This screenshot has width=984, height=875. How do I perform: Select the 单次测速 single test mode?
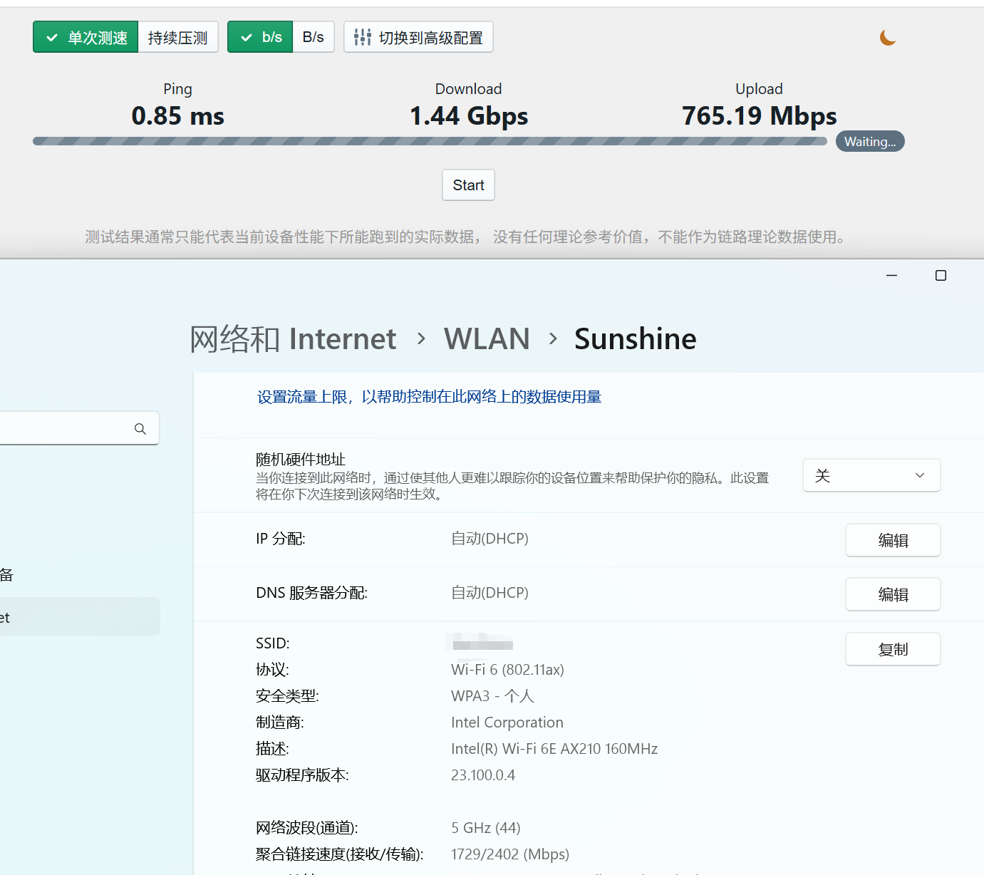point(86,37)
